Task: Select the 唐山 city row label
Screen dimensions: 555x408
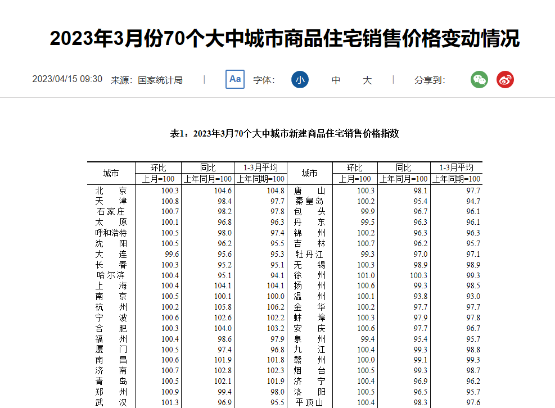Action: (309, 191)
